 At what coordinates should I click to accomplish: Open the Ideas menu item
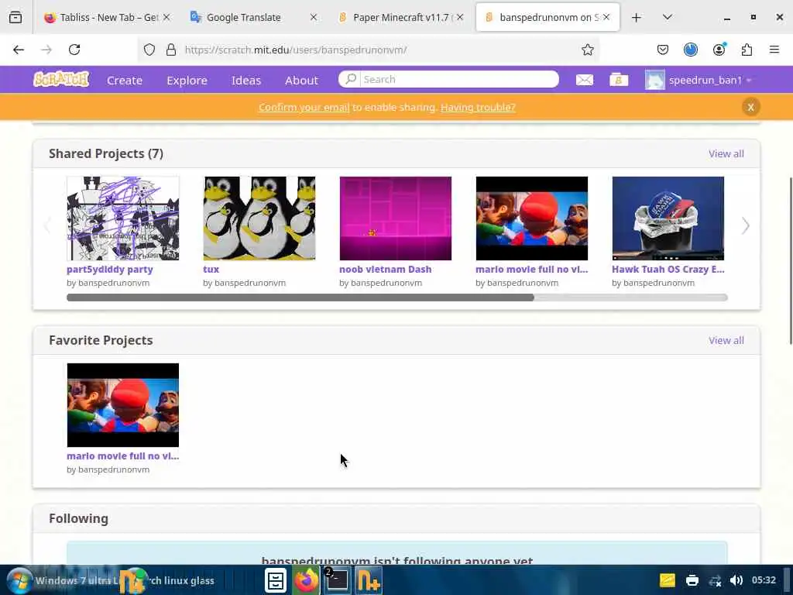[245, 80]
